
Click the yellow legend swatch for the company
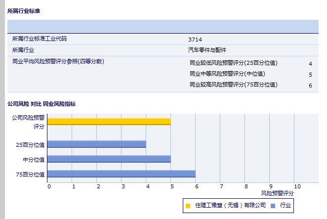pos(188,205)
